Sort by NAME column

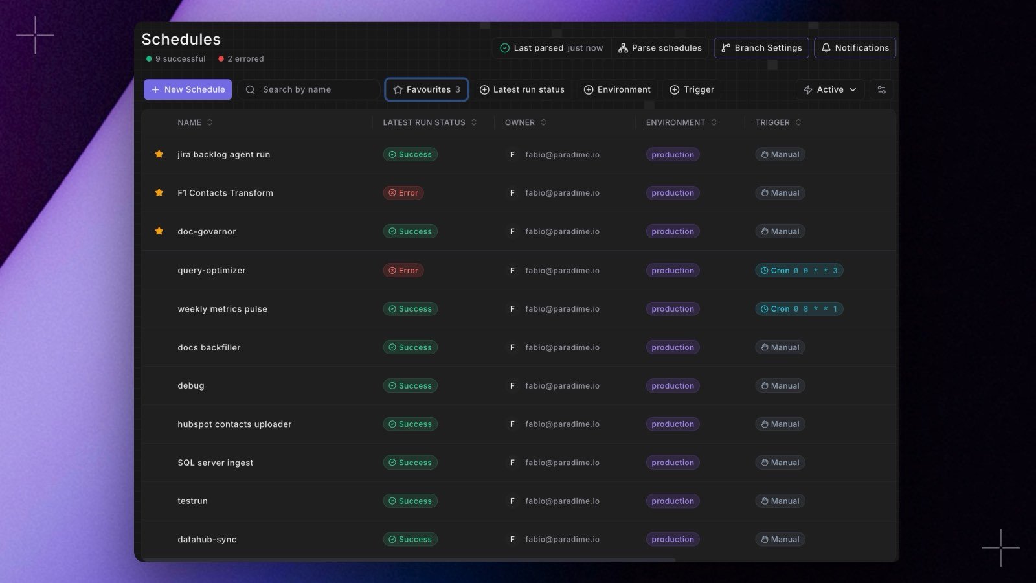coord(195,122)
